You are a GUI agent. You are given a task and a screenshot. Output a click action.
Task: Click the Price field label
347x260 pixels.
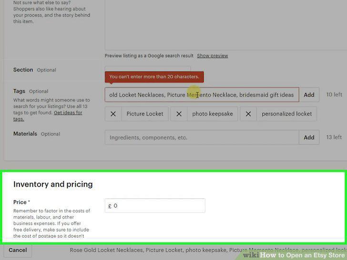pyautogui.click(x=20, y=202)
